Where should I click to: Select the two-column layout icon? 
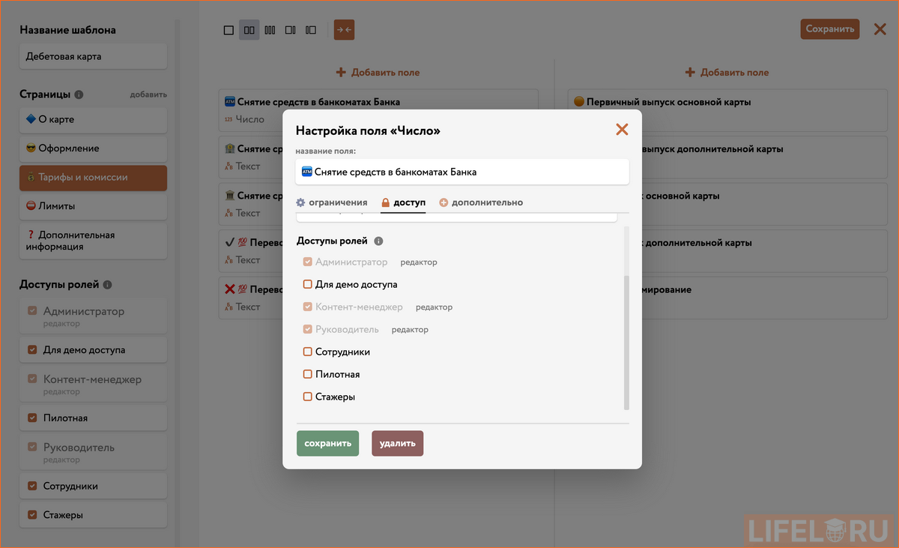(x=249, y=29)
